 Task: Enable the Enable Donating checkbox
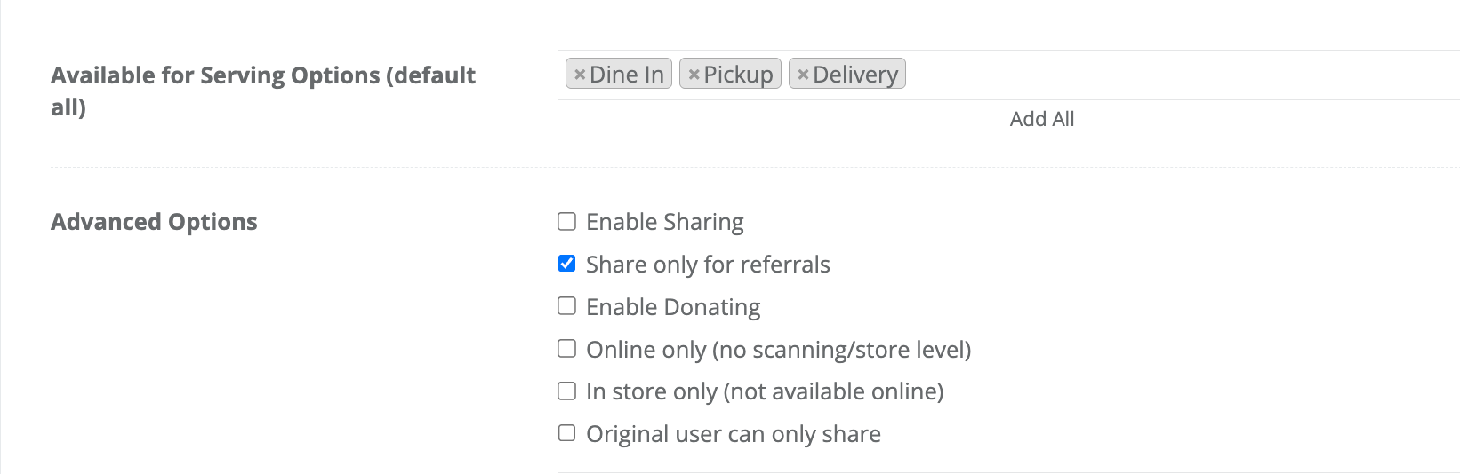[x=566, y=306]
